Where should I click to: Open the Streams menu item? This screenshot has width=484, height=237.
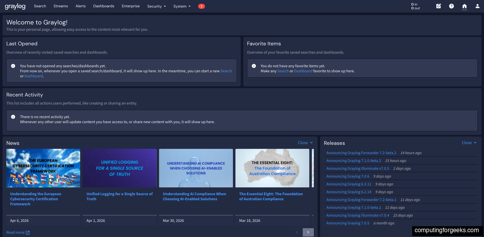point(60,6)
